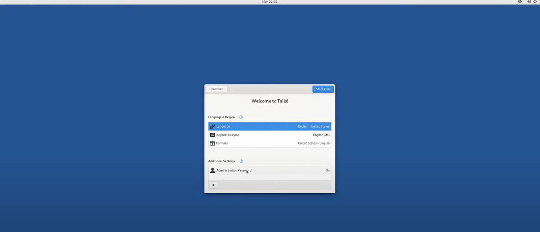This screenshot has height=232, width=540.
Task: Click the United States - English formats value
Action: tap(314, 143)
